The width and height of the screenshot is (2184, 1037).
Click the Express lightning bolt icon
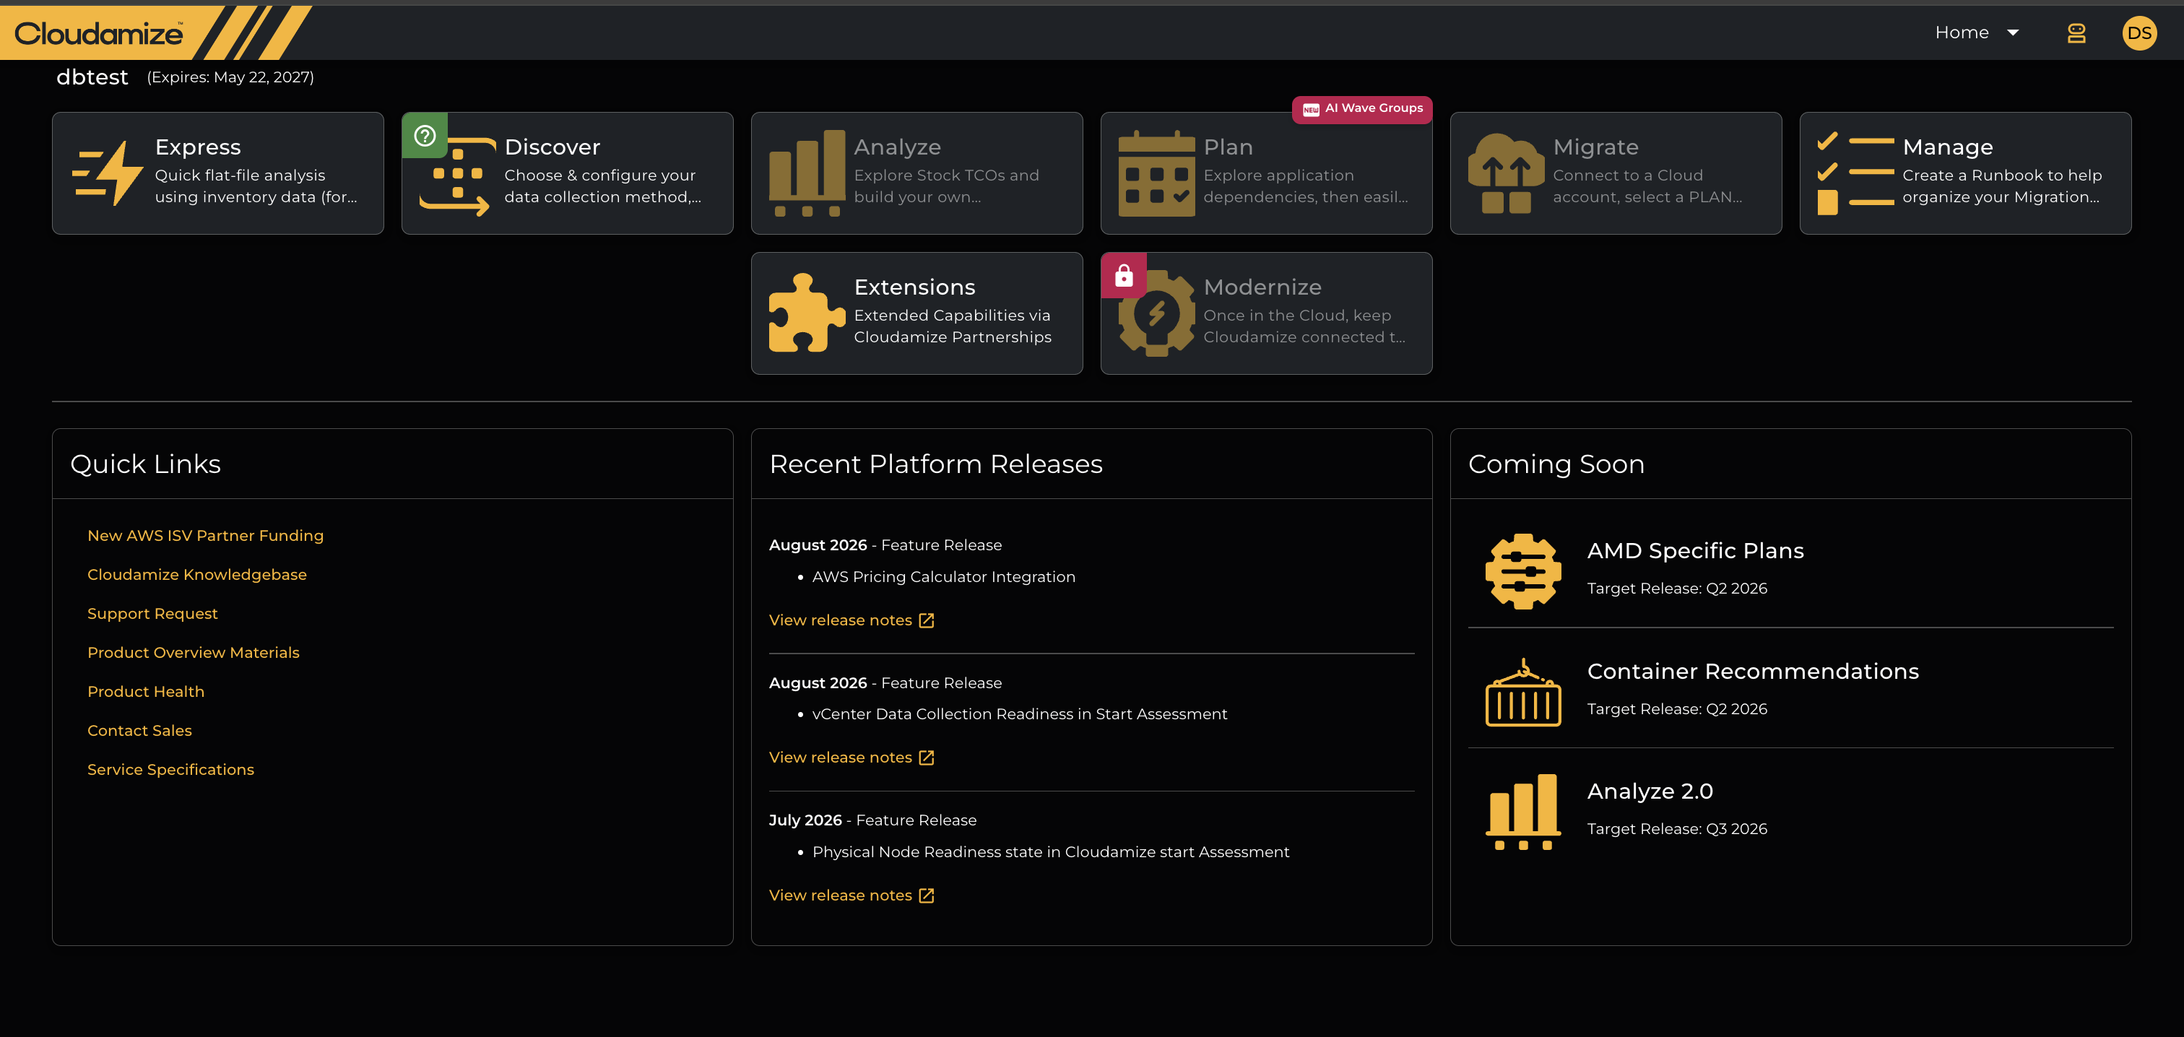click(108, 173)
